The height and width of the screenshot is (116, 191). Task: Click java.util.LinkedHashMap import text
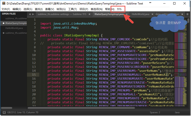click(x=74, y=24)
